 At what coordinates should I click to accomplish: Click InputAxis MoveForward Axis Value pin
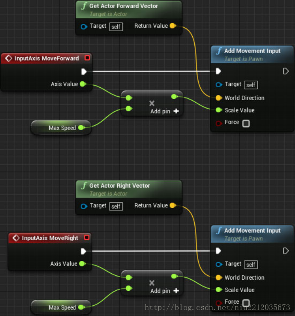[x=83, y=84]
